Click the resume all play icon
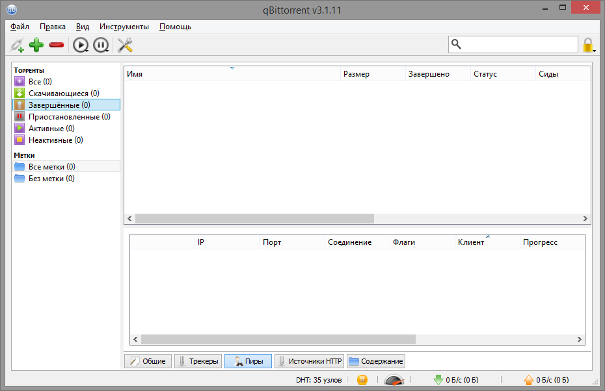 [x=81, y=45]
